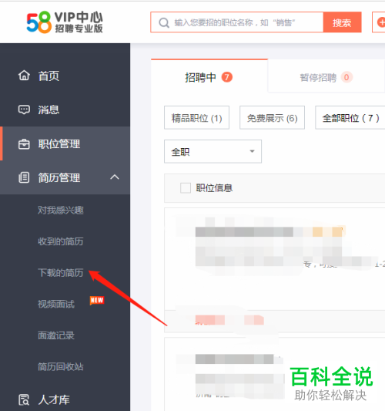
Task: Open the 视频面试 submenu item
Action: (x=56, y=304)
